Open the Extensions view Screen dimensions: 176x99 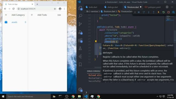(80, 40)
